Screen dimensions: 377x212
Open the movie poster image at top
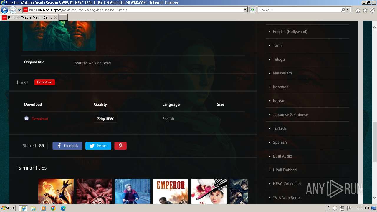coord(59,36)
